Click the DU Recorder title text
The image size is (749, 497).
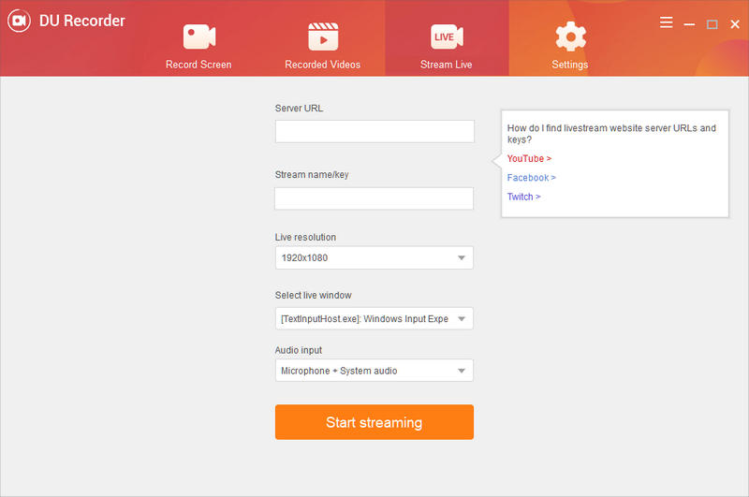[x=82, y=21]
